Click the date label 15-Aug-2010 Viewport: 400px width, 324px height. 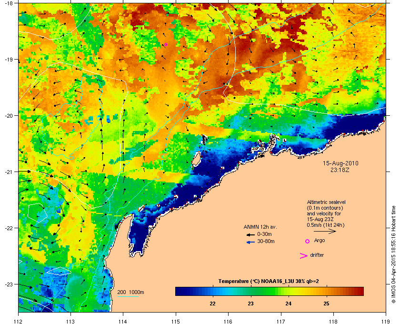[x=340, y=163]
